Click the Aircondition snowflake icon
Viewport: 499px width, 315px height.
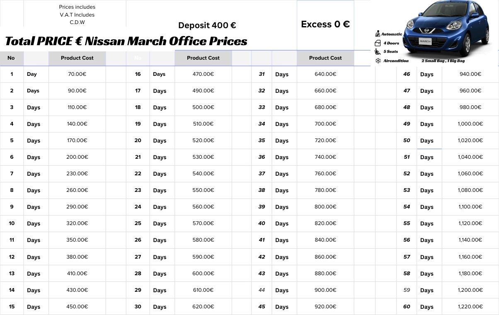point(378,61)
